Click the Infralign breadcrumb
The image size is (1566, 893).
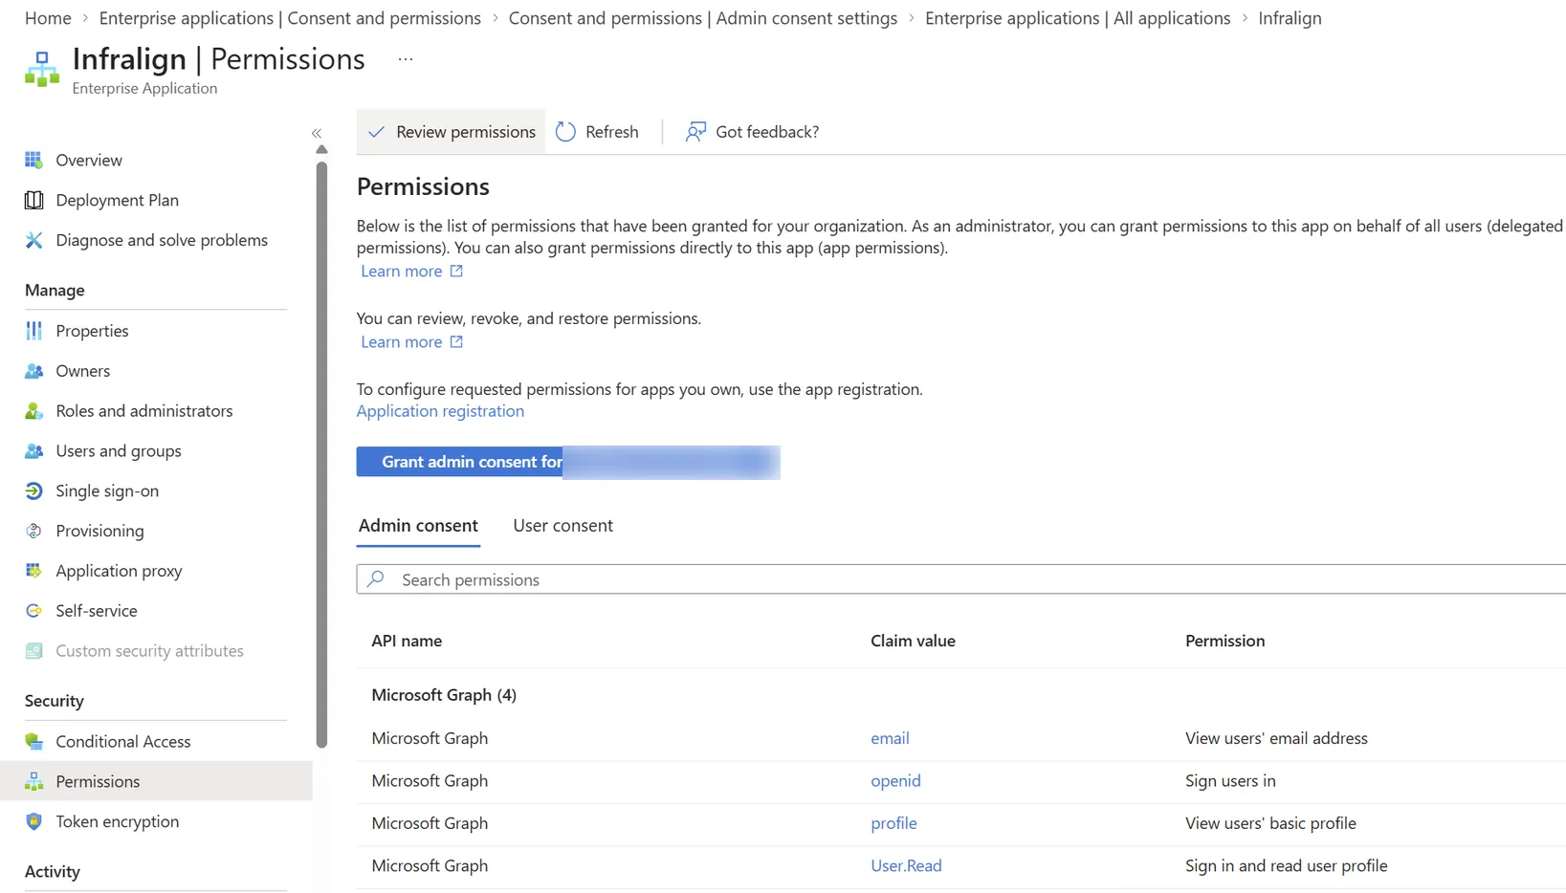tap(1290, 18)
